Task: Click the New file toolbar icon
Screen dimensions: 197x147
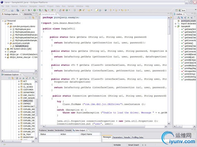Action: [x=3, y=10]
